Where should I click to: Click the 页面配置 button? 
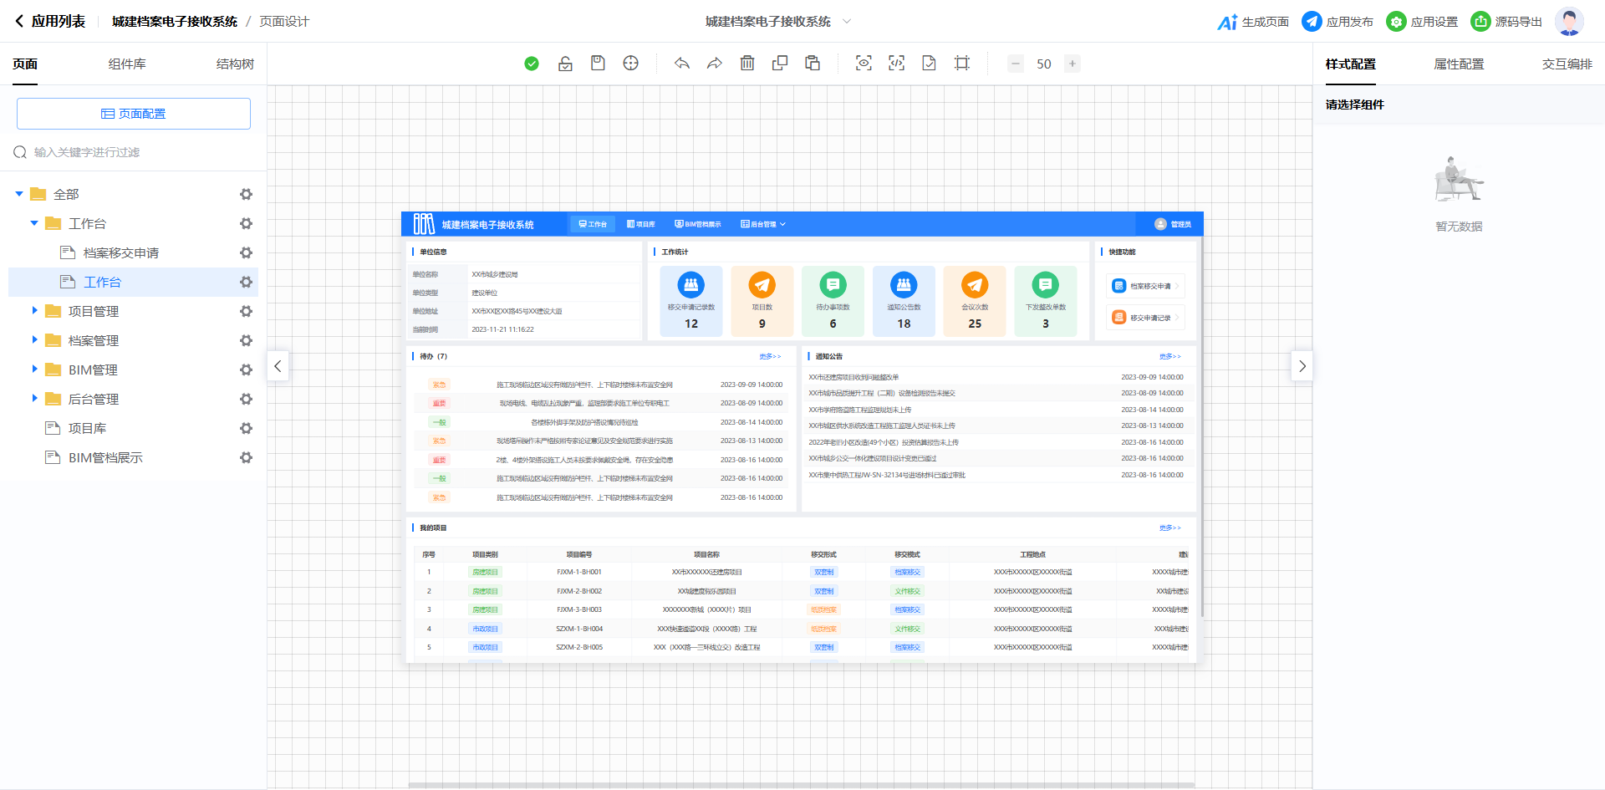[134, 114]
